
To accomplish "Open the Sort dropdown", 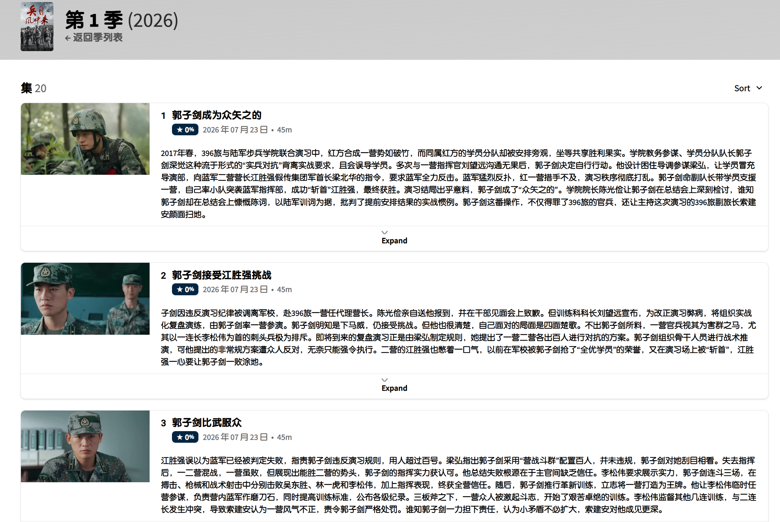I will [x=748, y=88].
